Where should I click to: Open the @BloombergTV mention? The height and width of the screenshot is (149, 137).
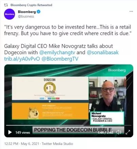pos(60,59)
